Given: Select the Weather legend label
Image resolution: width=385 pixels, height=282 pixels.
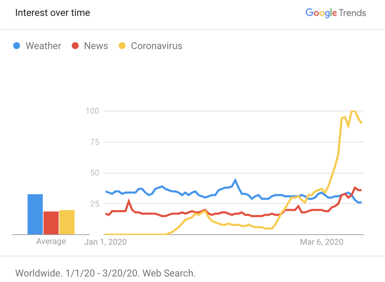Looking at the screenshot, I should pos(43,46).
